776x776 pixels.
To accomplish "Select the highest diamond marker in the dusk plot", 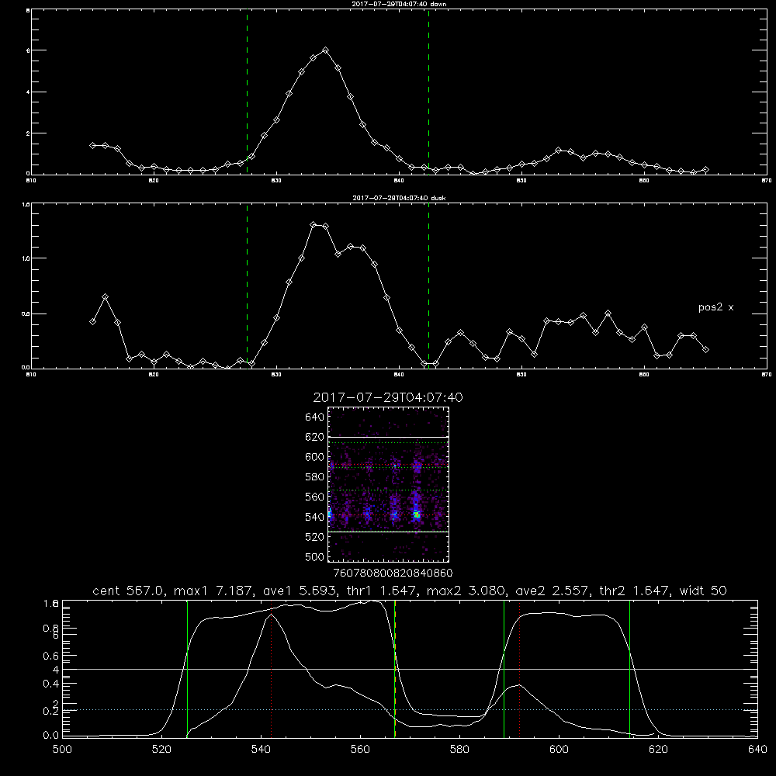I will 313,224.
